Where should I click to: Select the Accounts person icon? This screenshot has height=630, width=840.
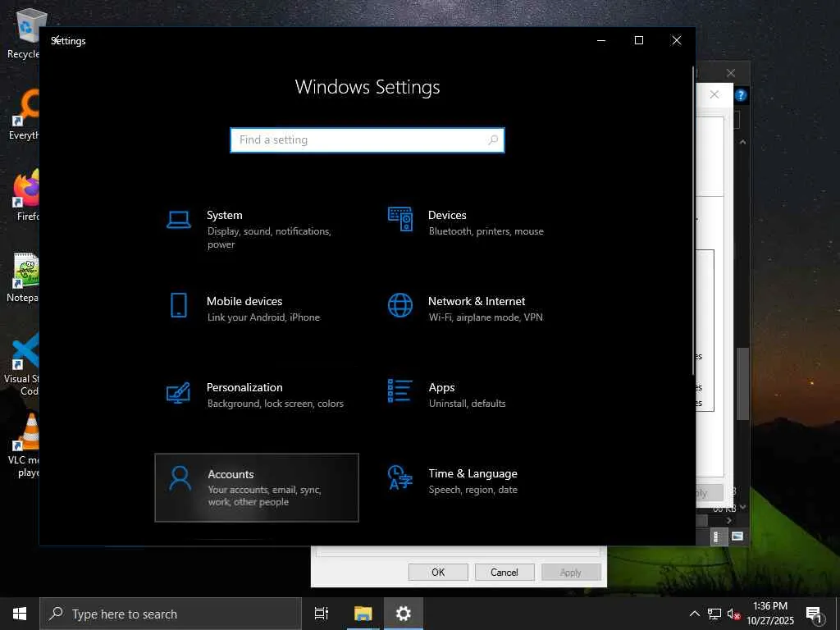coord(180,478)
